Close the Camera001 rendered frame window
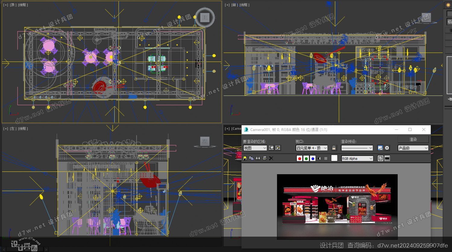Screen dimensions: 452x252 pyautogui.click(x=424, y=130)
